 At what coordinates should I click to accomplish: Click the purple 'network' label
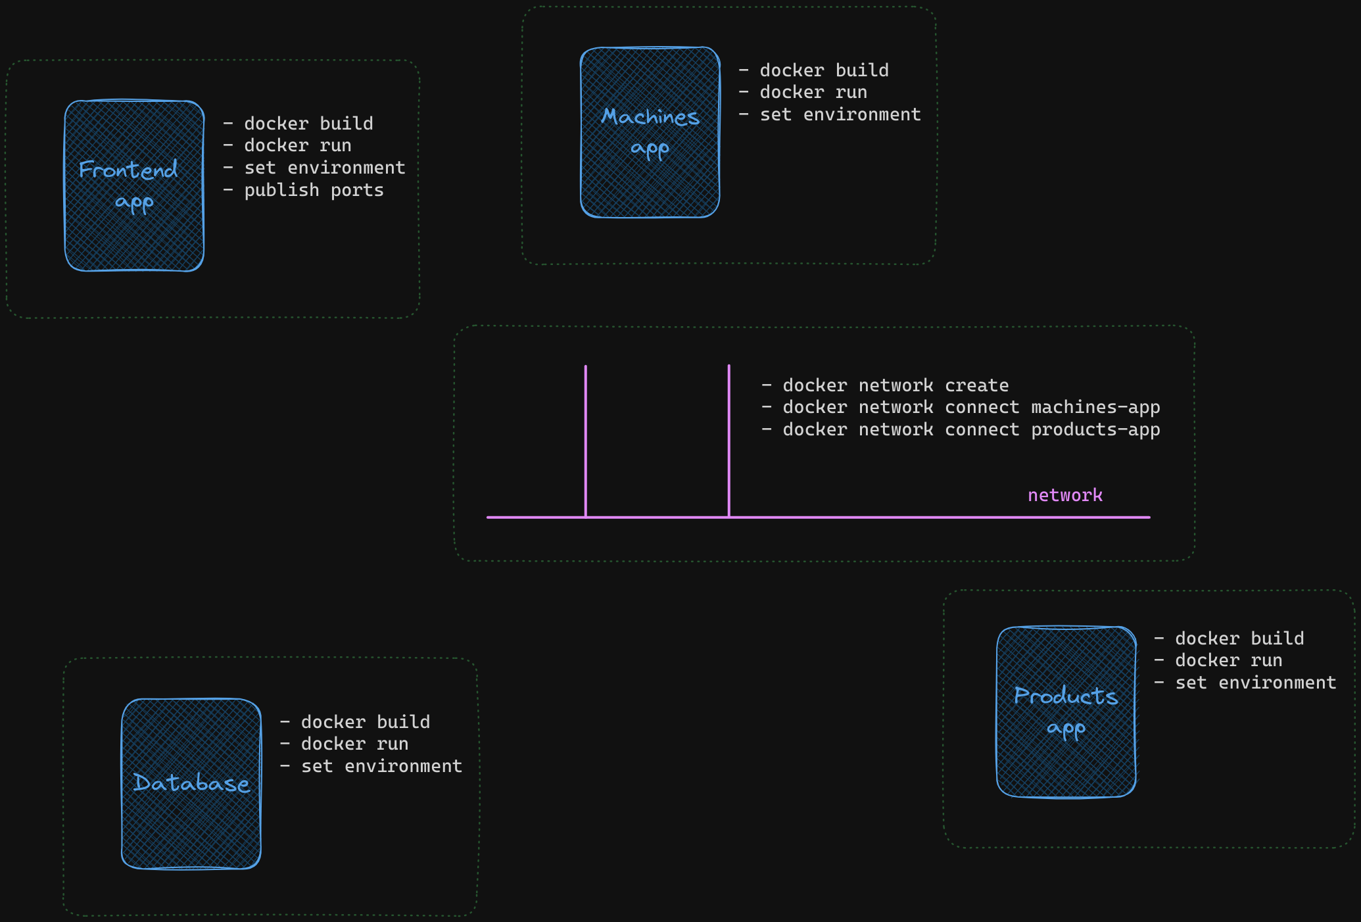pos(1065,496)
